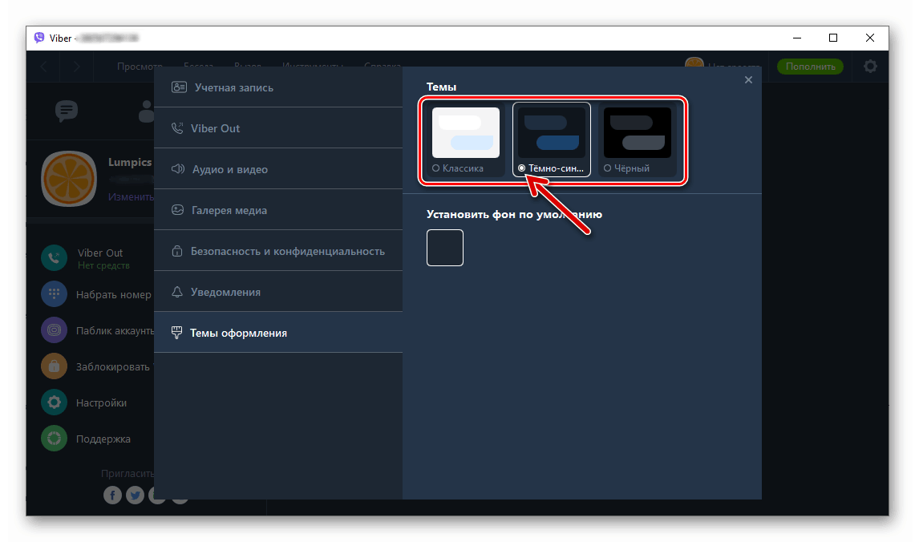Select the Классика theme radio button

coord(436,168)
